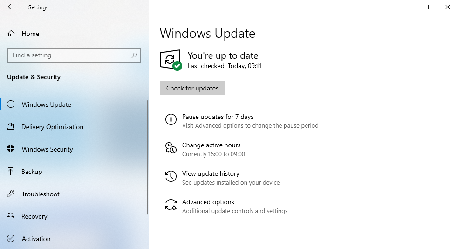Click the Windows Security shield icon
Viewport: 457px width, 249px height.
click(x=11, y=149)
